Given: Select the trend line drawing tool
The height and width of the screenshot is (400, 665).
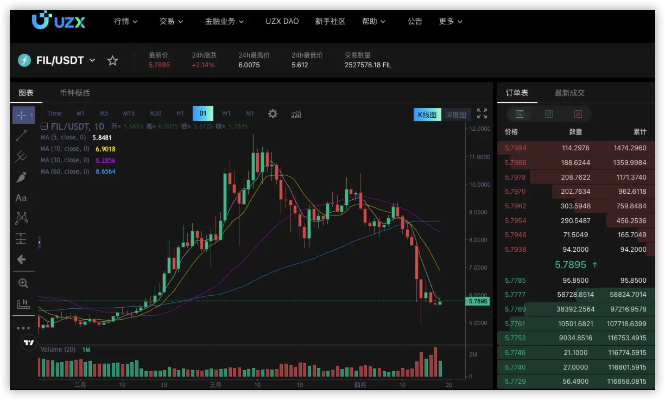Looking at the screenshot, I should pyautogui.click(x=21, y=136).
